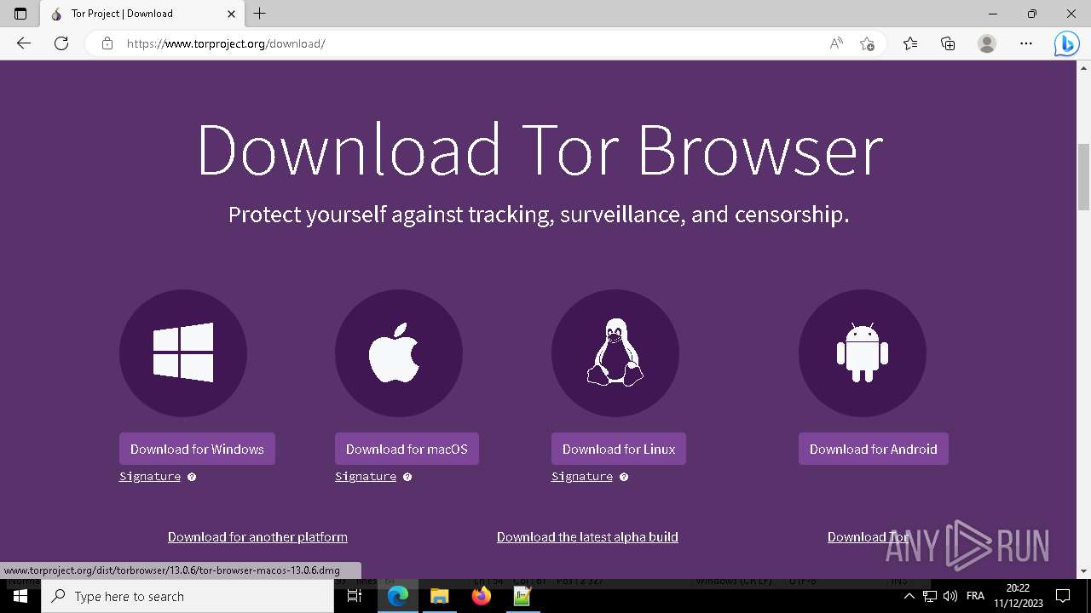Switch to Microsoft Edge taskbar icon
The width and height of the screenshot is (1091, 613).
[x=398, y=596]
